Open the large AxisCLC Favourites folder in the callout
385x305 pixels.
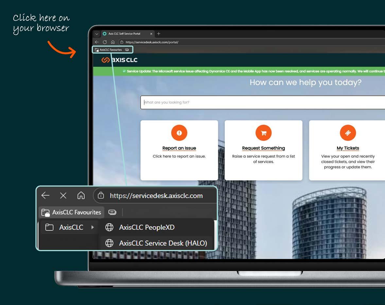pyautogui.click(x=71, y=212)
